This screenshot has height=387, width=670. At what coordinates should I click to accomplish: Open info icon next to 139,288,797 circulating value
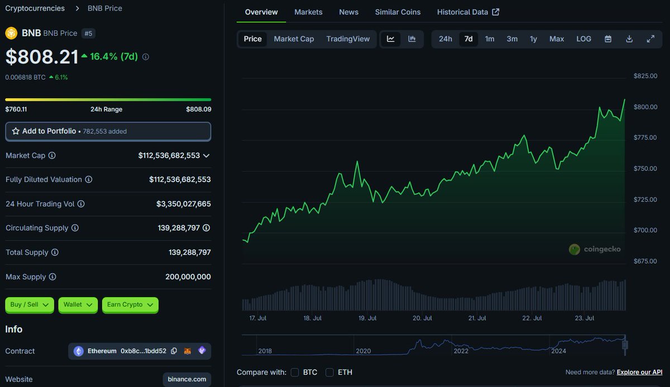(207, 228)
